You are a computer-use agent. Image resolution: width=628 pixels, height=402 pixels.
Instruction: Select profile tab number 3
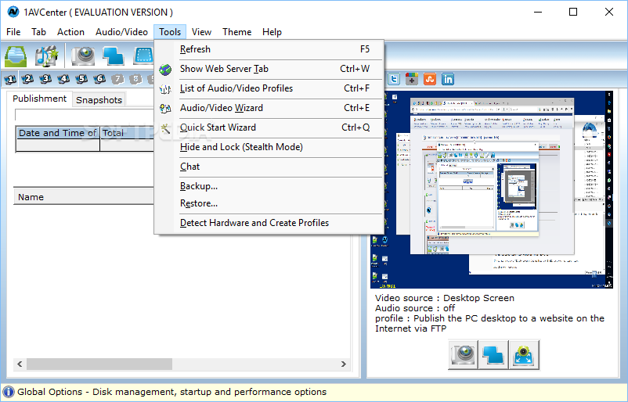[x=45, y=79]
